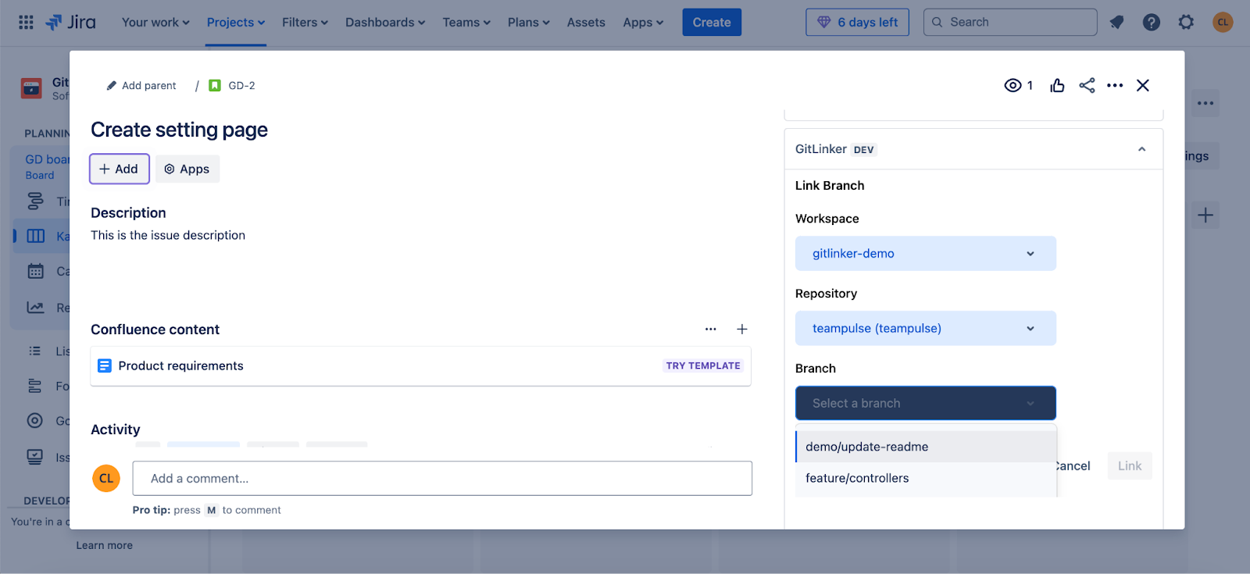Click Try Template for Product requirements
The image size is (1250, 574).
(x=703, y=365)
